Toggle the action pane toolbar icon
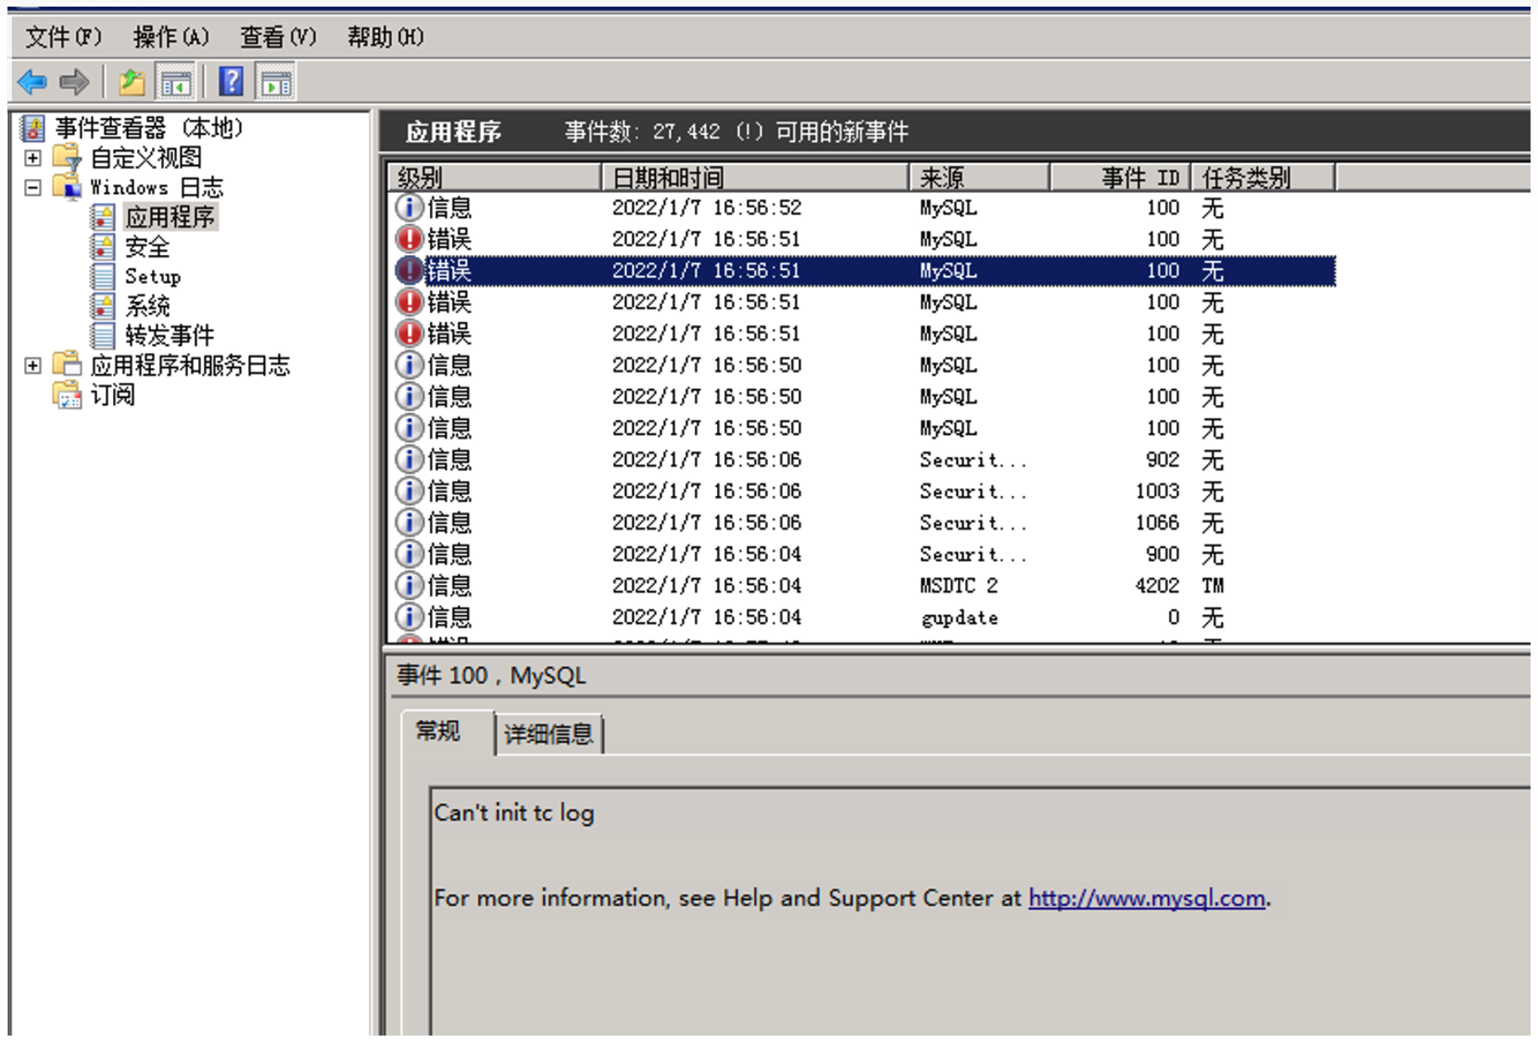 click(276, 82)
